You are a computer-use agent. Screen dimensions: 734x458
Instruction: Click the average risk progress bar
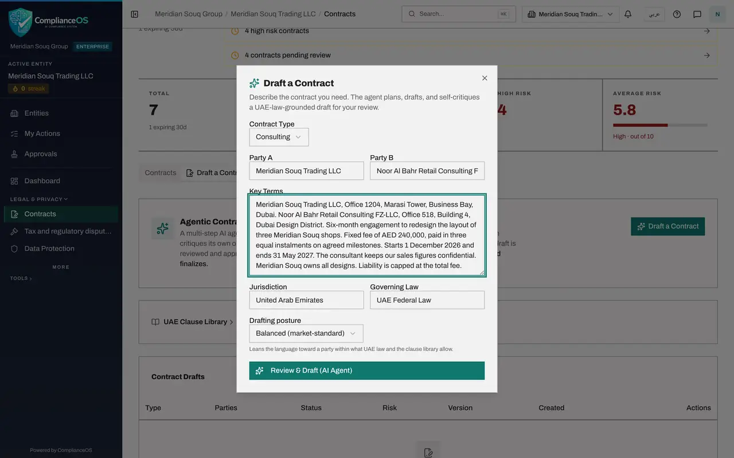(x=660, y=125)
